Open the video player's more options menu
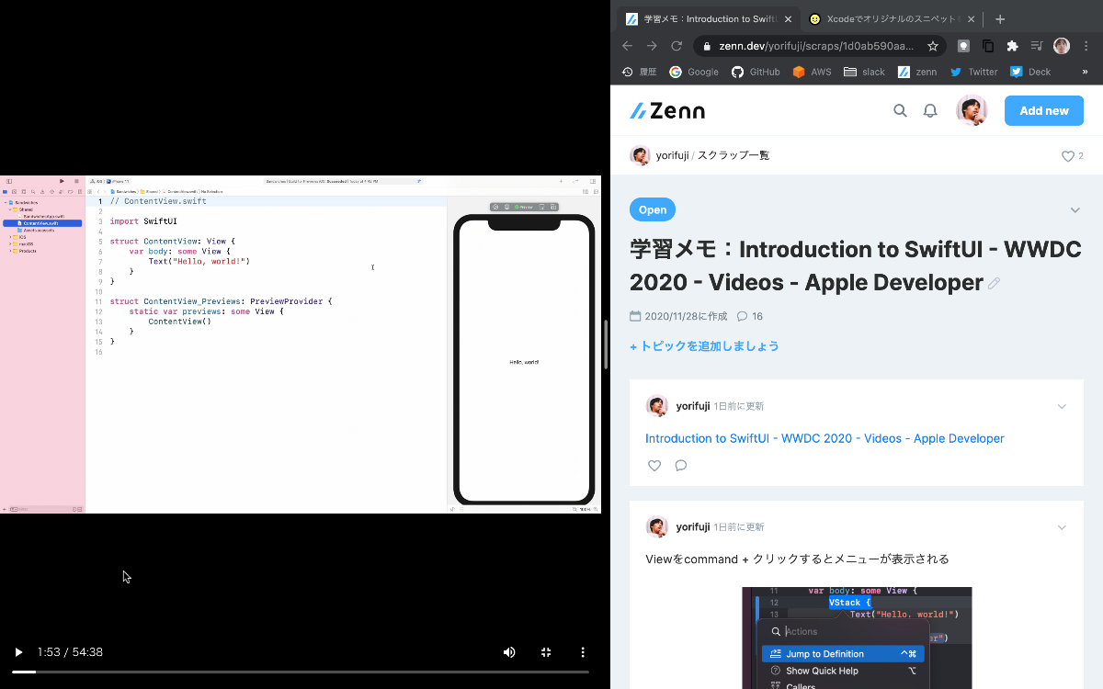The width and height of the screenshot is (1103, 689). point(583,652)
